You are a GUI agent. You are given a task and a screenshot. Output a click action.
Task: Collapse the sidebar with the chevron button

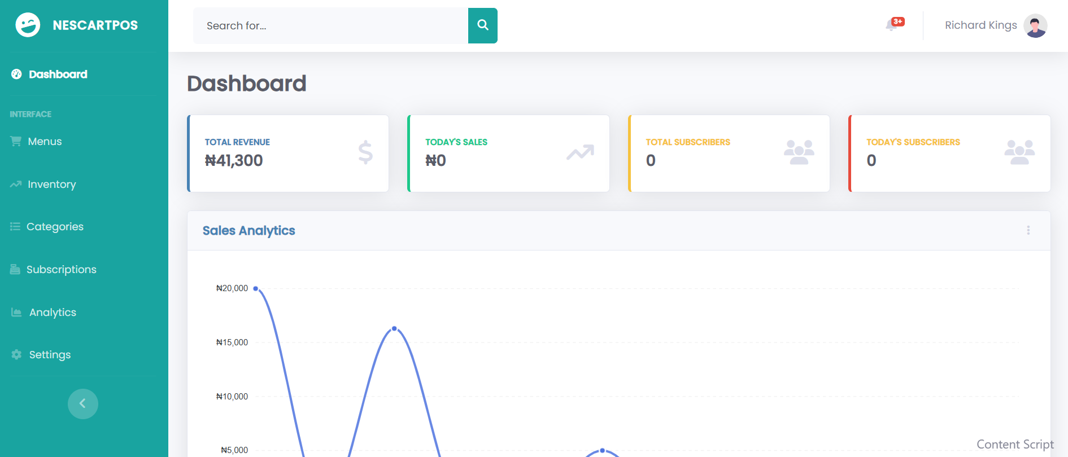[83, 403]
